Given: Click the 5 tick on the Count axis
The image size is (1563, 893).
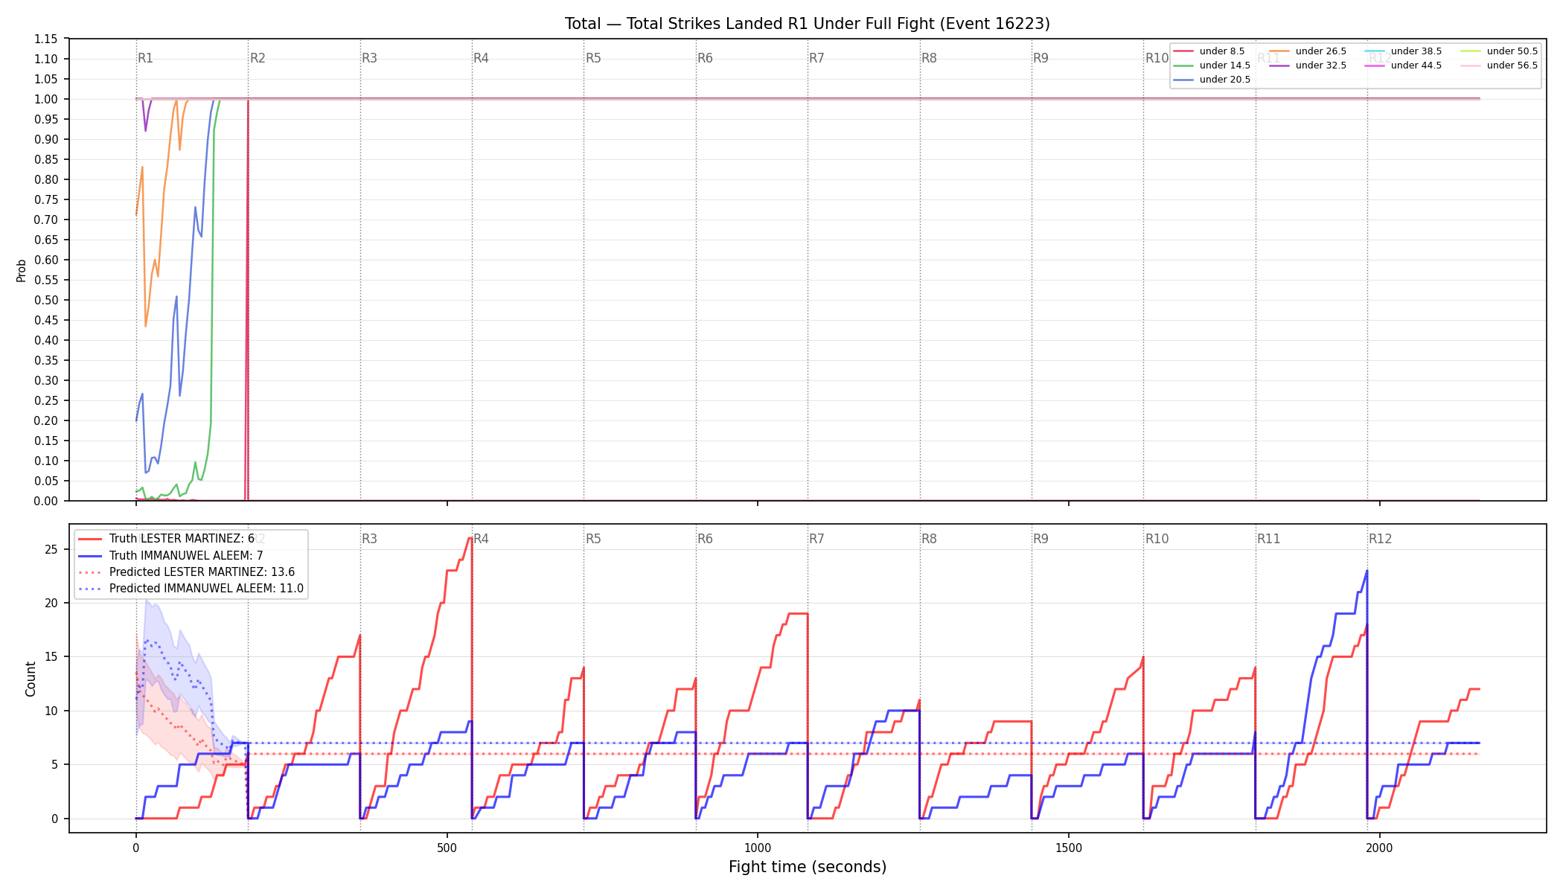Looking at the screenshot, I should [55, 764].
